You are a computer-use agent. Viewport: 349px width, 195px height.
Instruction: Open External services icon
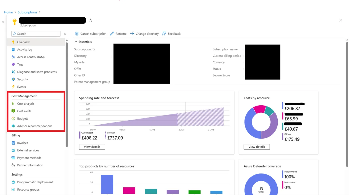click(13, 150)
